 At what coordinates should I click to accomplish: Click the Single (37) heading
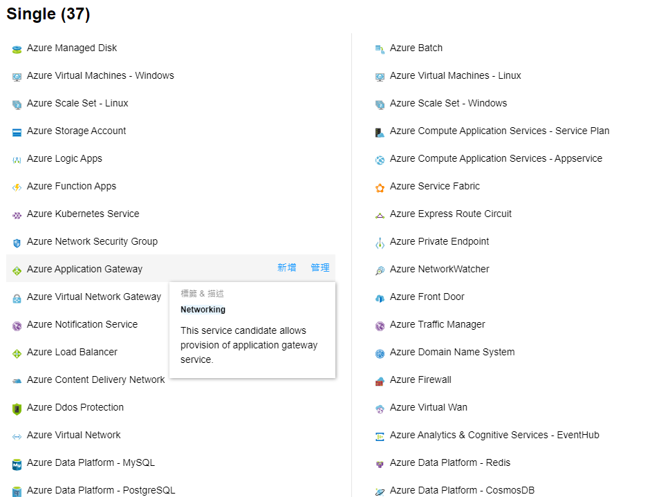point(48,14)
